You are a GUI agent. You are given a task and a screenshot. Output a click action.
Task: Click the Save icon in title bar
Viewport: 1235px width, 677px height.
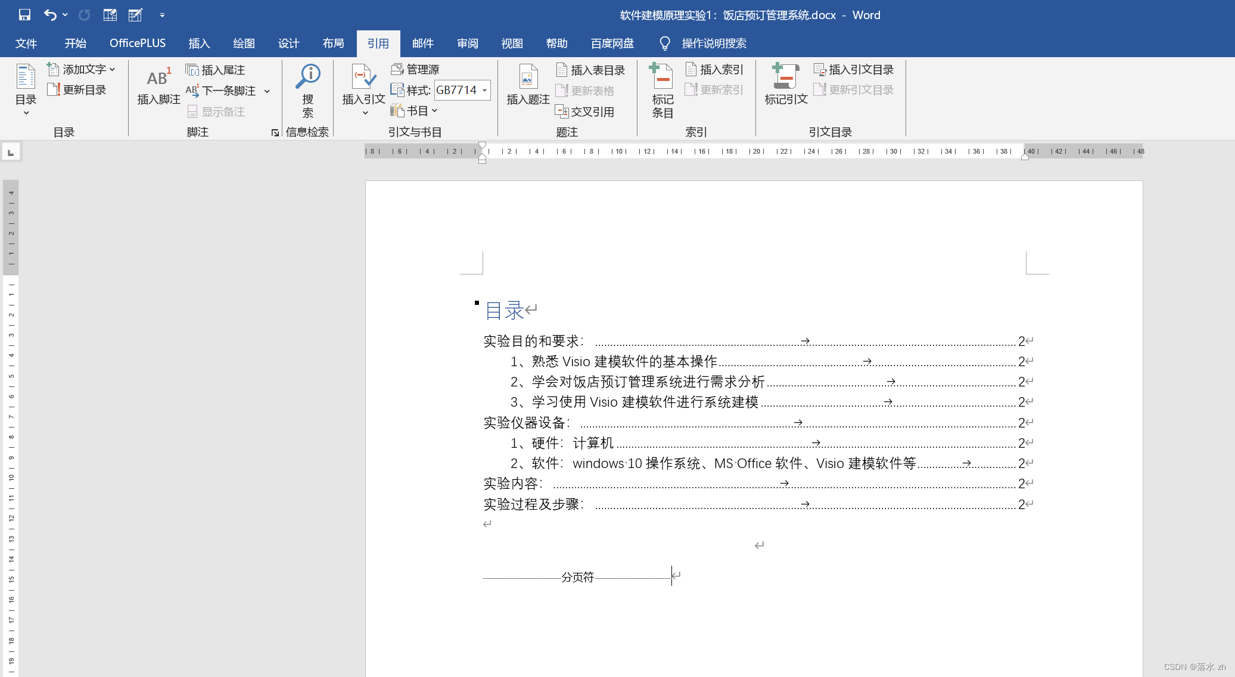[x=24, y=15]
